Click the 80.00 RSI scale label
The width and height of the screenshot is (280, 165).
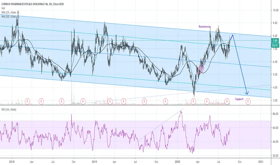(x=275, y=114)
